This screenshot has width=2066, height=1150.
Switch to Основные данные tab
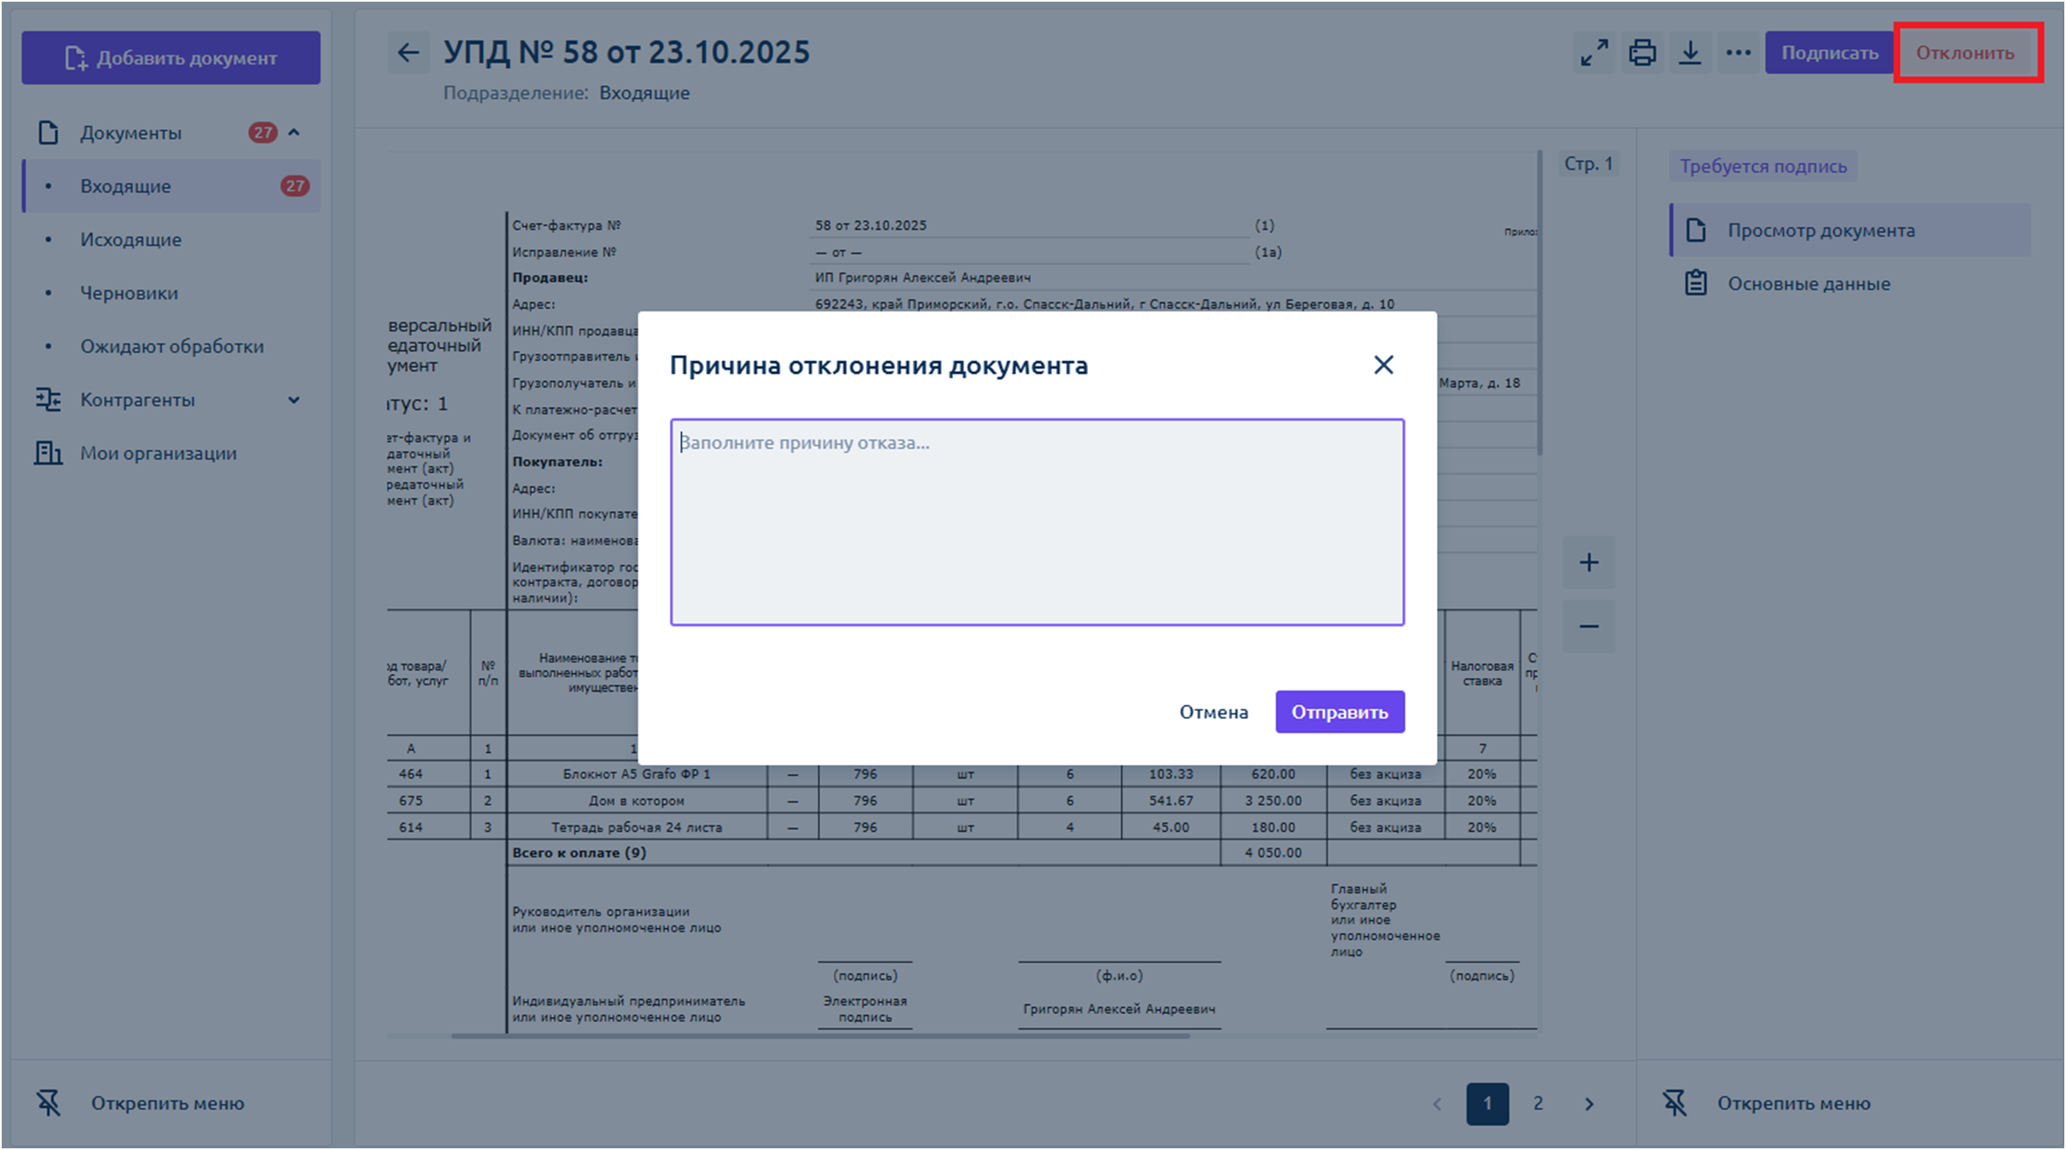1808,283
